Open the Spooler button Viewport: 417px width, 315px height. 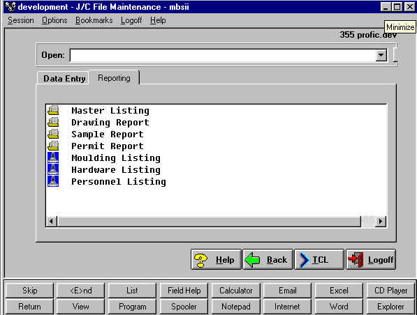[184, 307]
